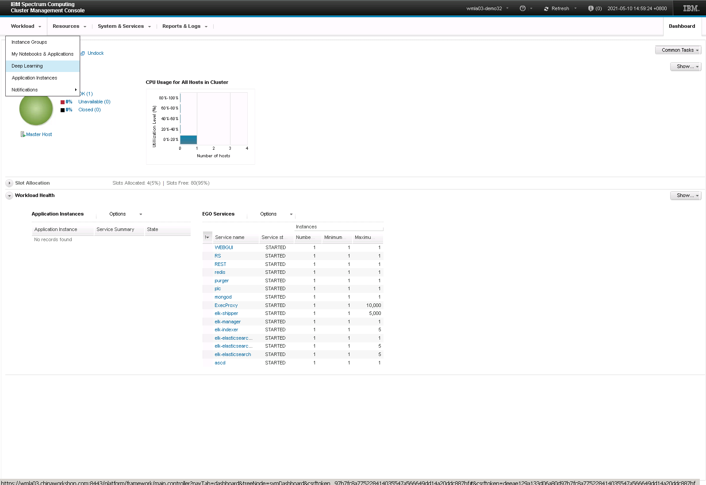The height and width of the screenshot is (485, 706).
Task: Open the elk-shipper service link
Action: point(226,313)
